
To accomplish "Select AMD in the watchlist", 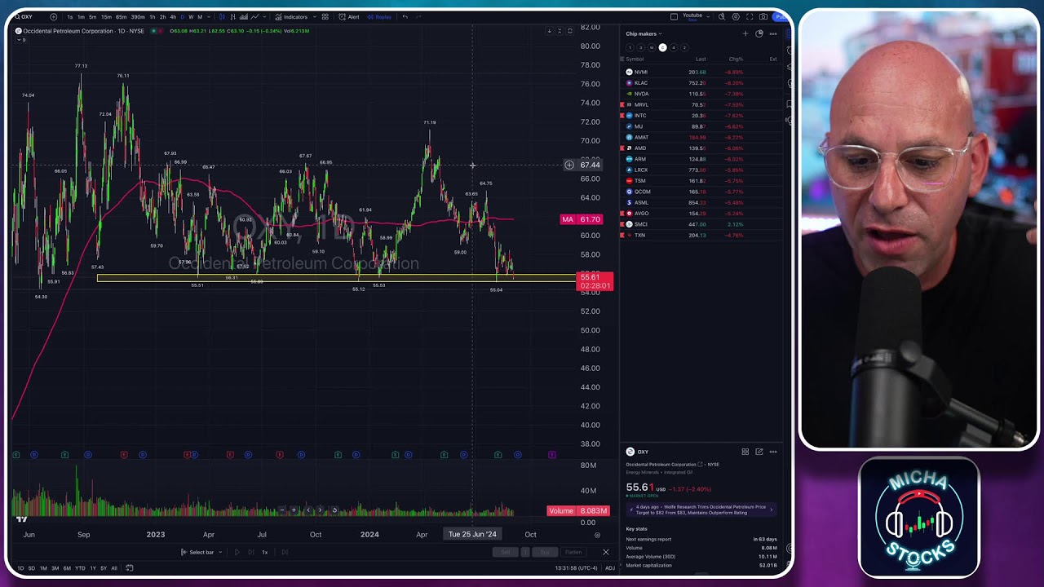I will [701, 148].
